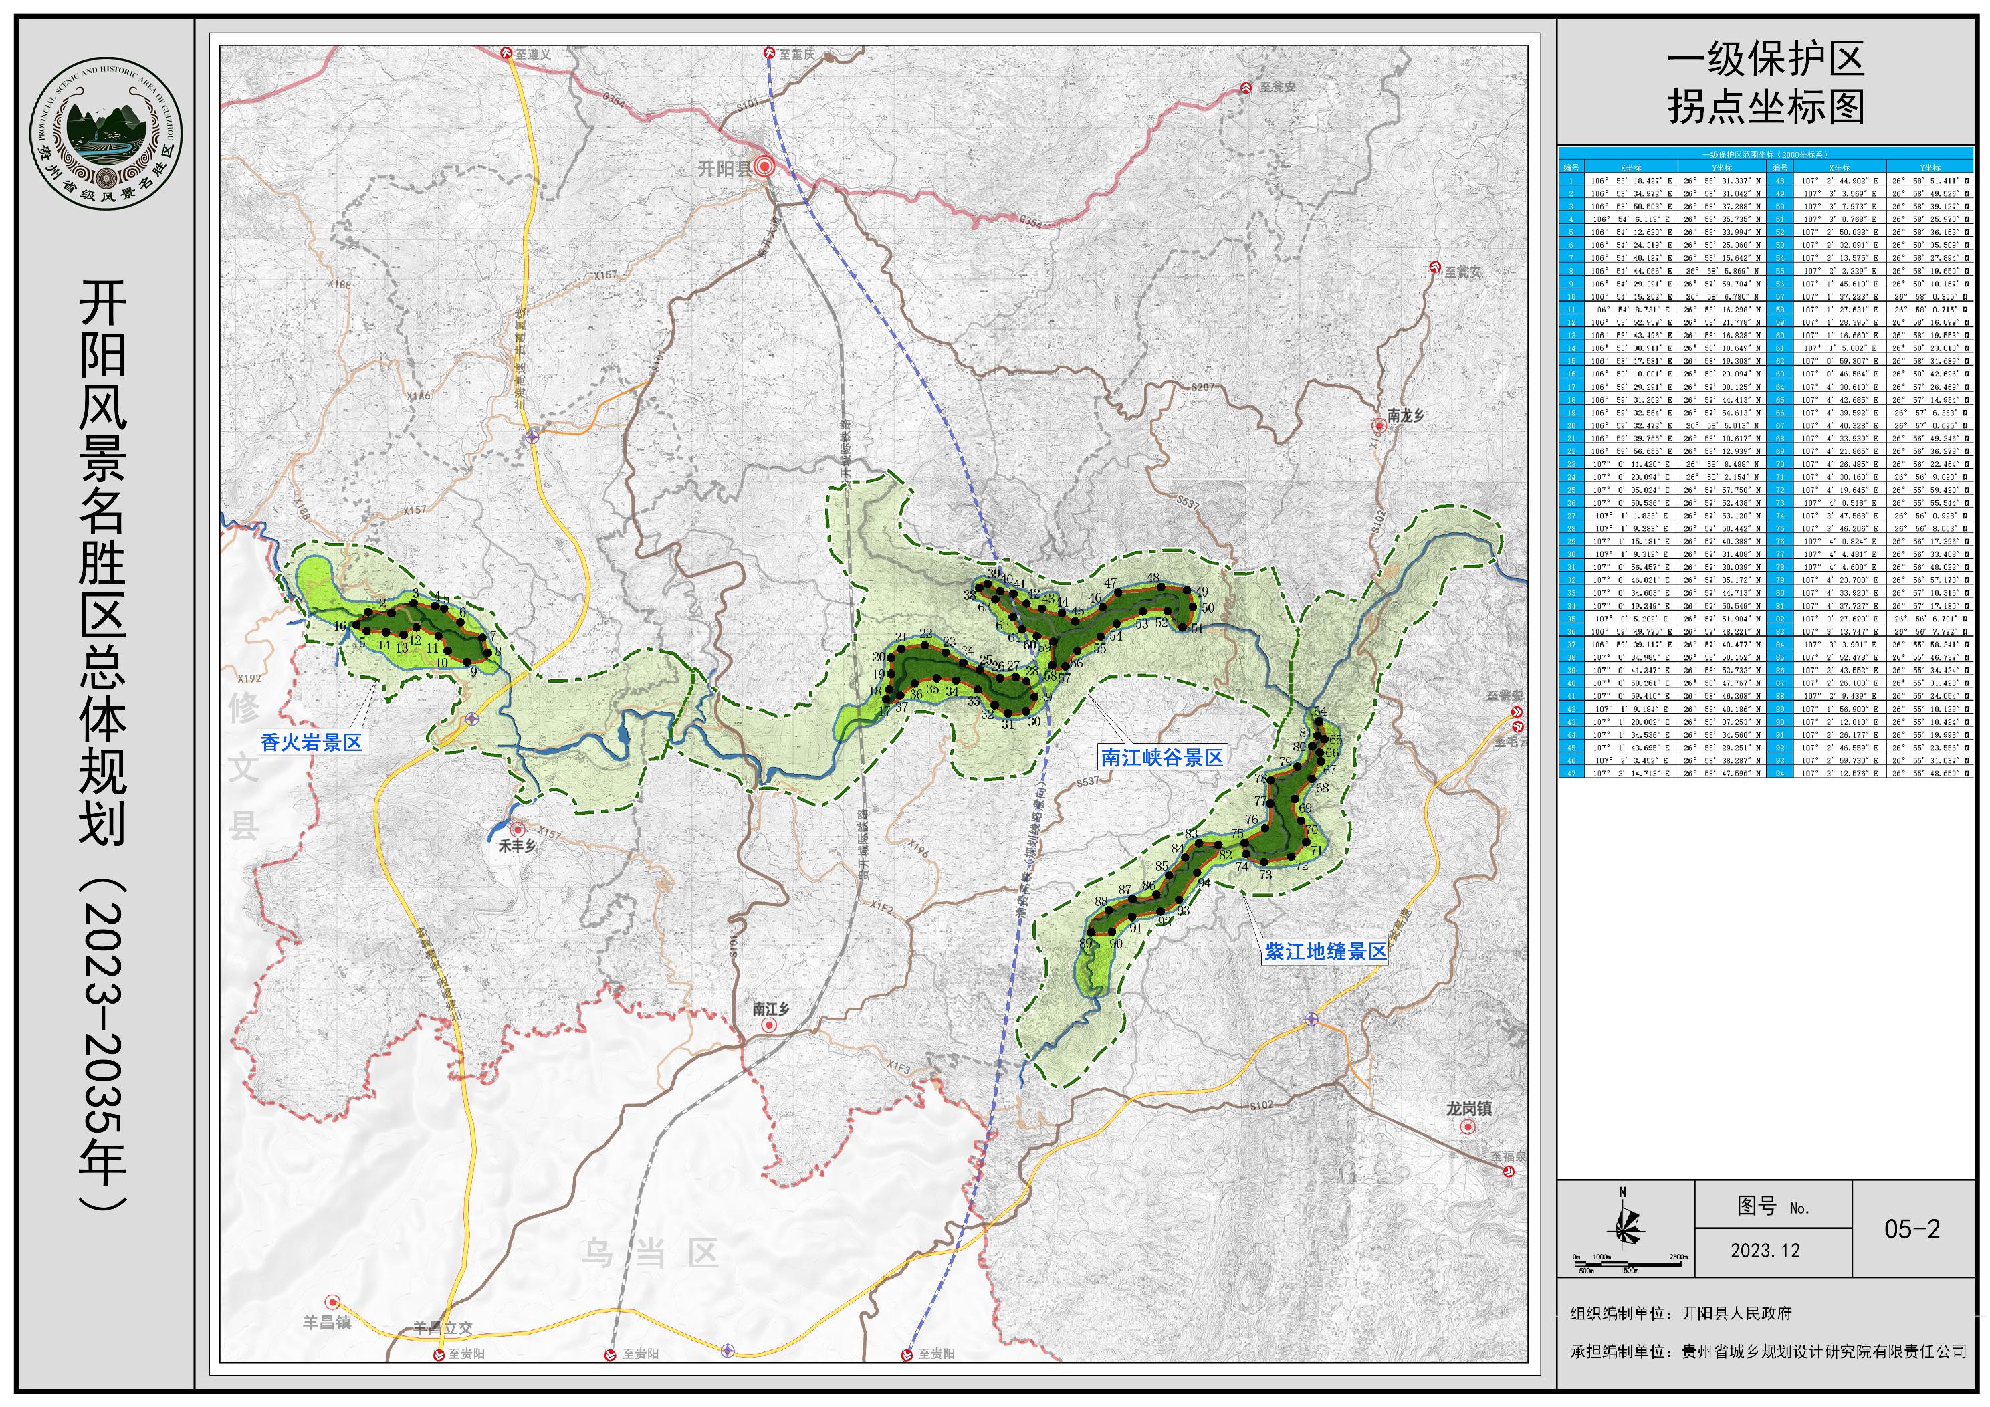The width and height of the screenshot is (1990, 1407).
Task: Click the 龙岗镇 town marker
Action: pyautogui.click(x=1467, y=1127)
